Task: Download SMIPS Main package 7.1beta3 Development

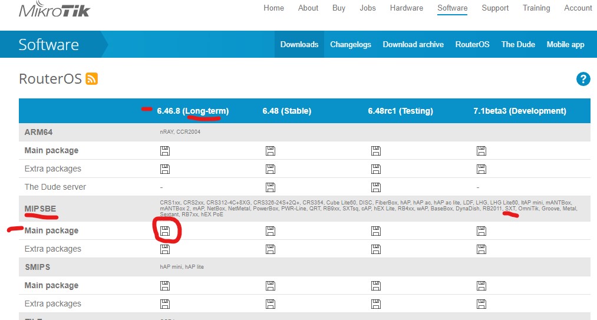Action: click(x=481, y=286)
